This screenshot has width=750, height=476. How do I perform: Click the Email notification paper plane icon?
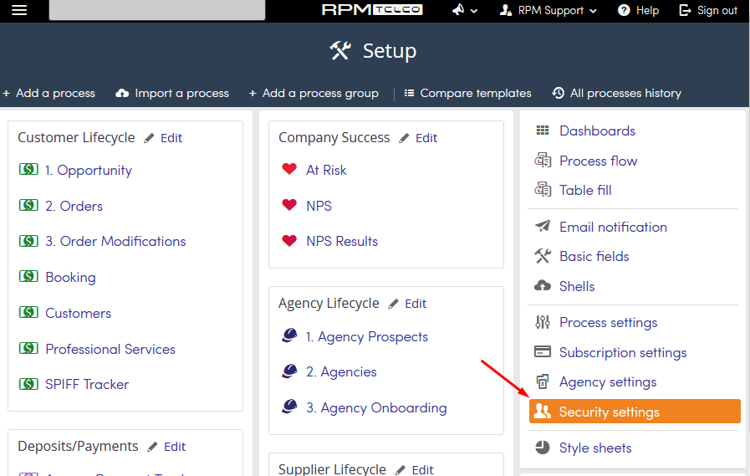tap(543, 226)
